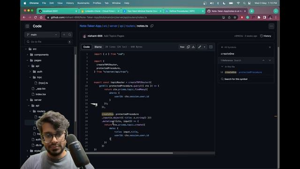Open the commit History button
Screen dimensions: 300x169
tap(266, 36)
